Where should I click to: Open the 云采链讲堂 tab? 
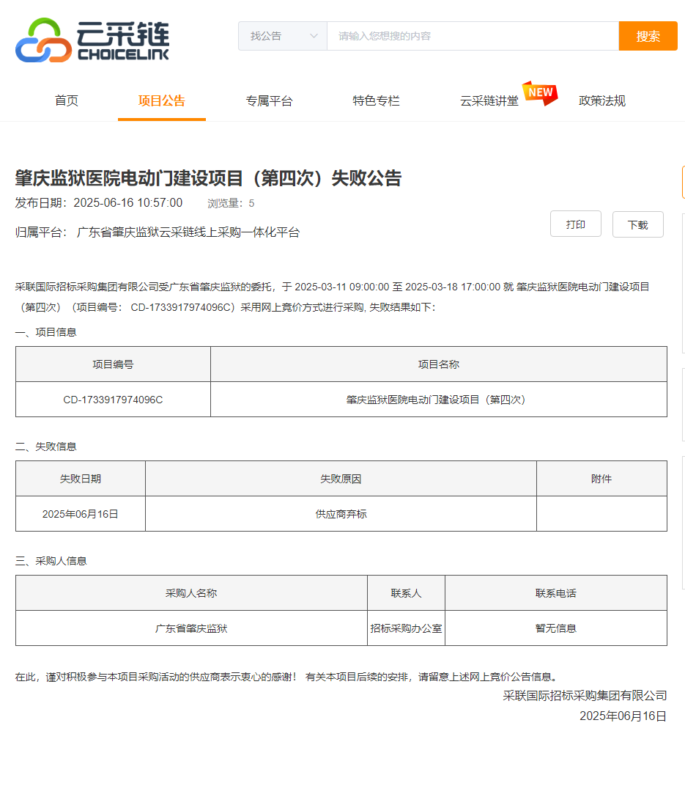tap(489, 100)
